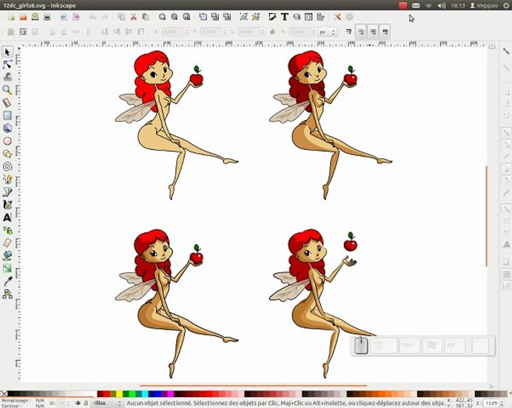Open Text and Font dialog

285,17
